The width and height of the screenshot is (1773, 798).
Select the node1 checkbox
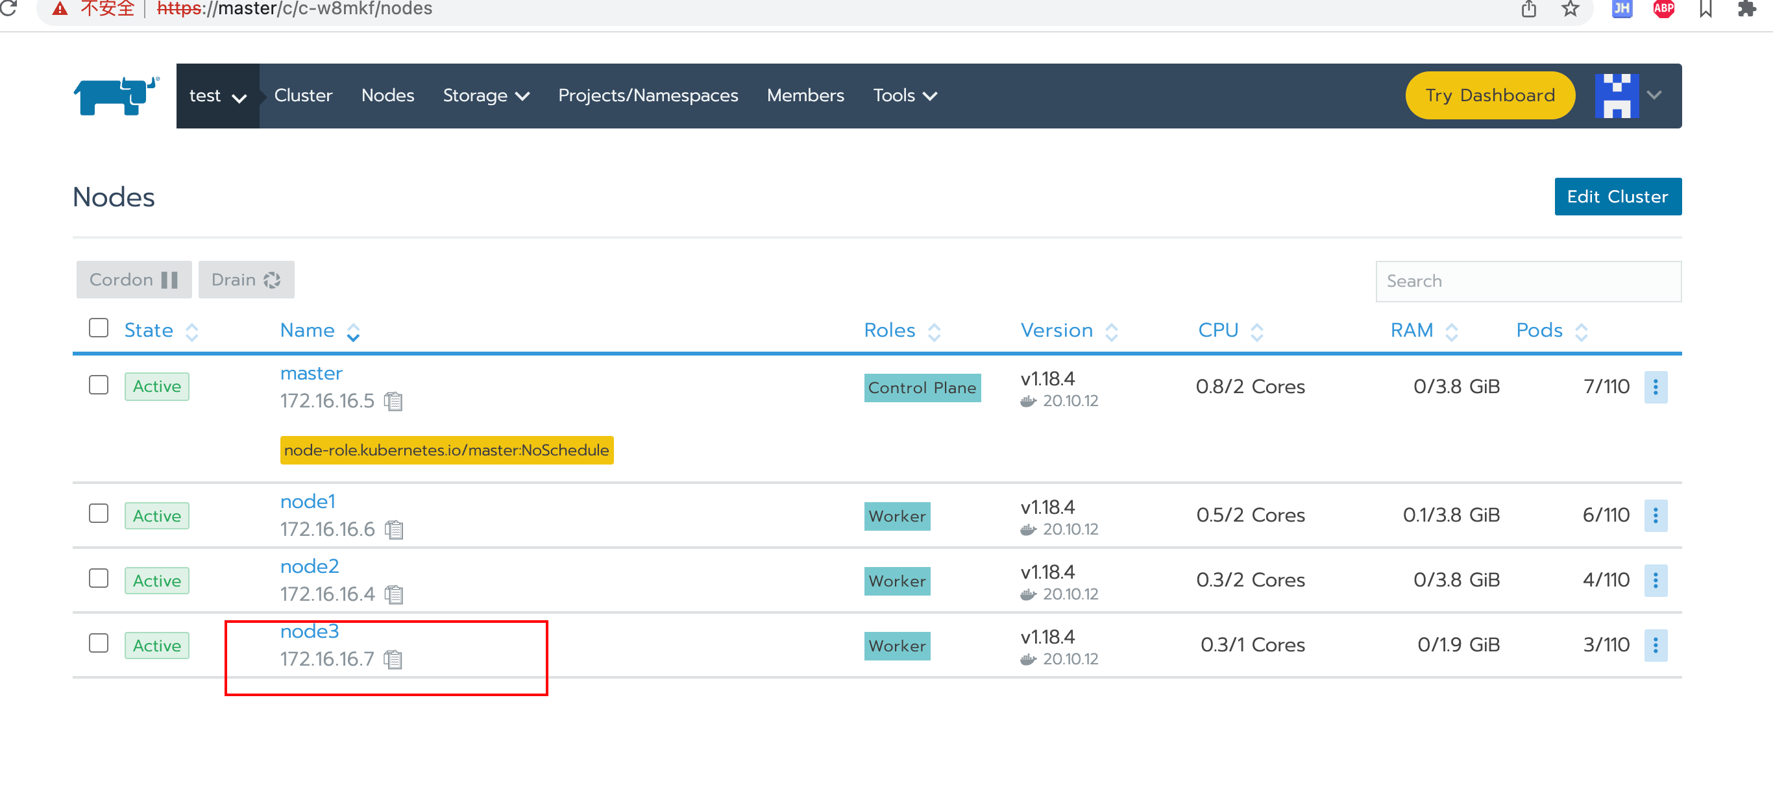point(99,513)
